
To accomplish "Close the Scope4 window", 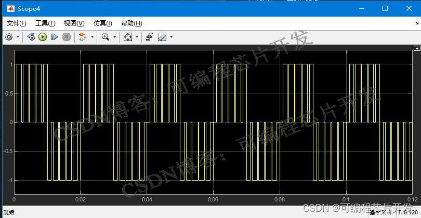I will pos(409,9).
